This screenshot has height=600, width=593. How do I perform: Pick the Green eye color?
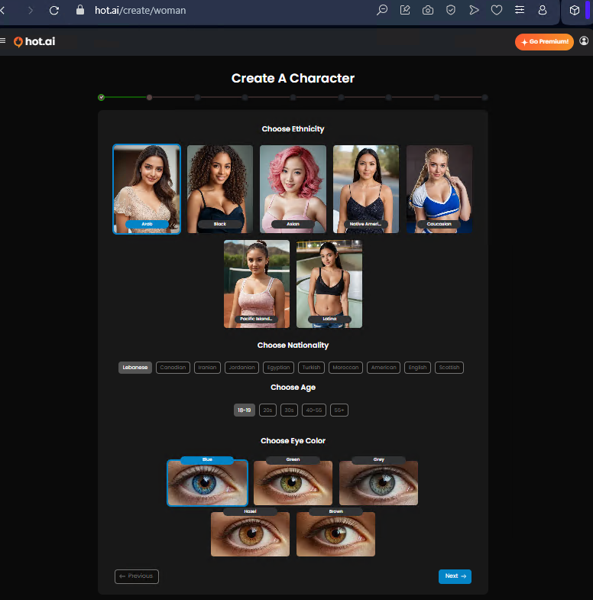pos(293,482)
